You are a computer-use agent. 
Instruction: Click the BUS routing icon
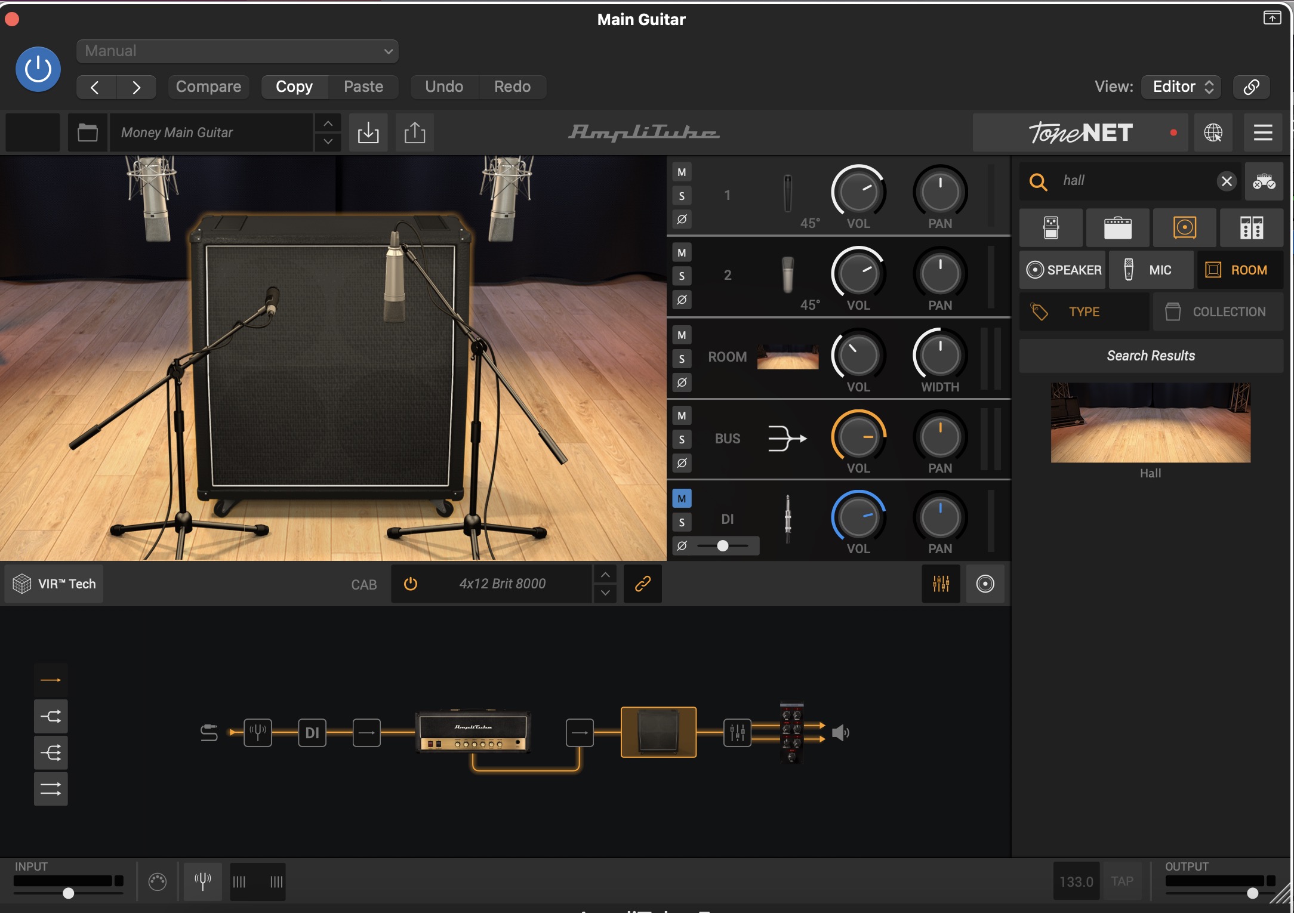[x=787, y=439]
